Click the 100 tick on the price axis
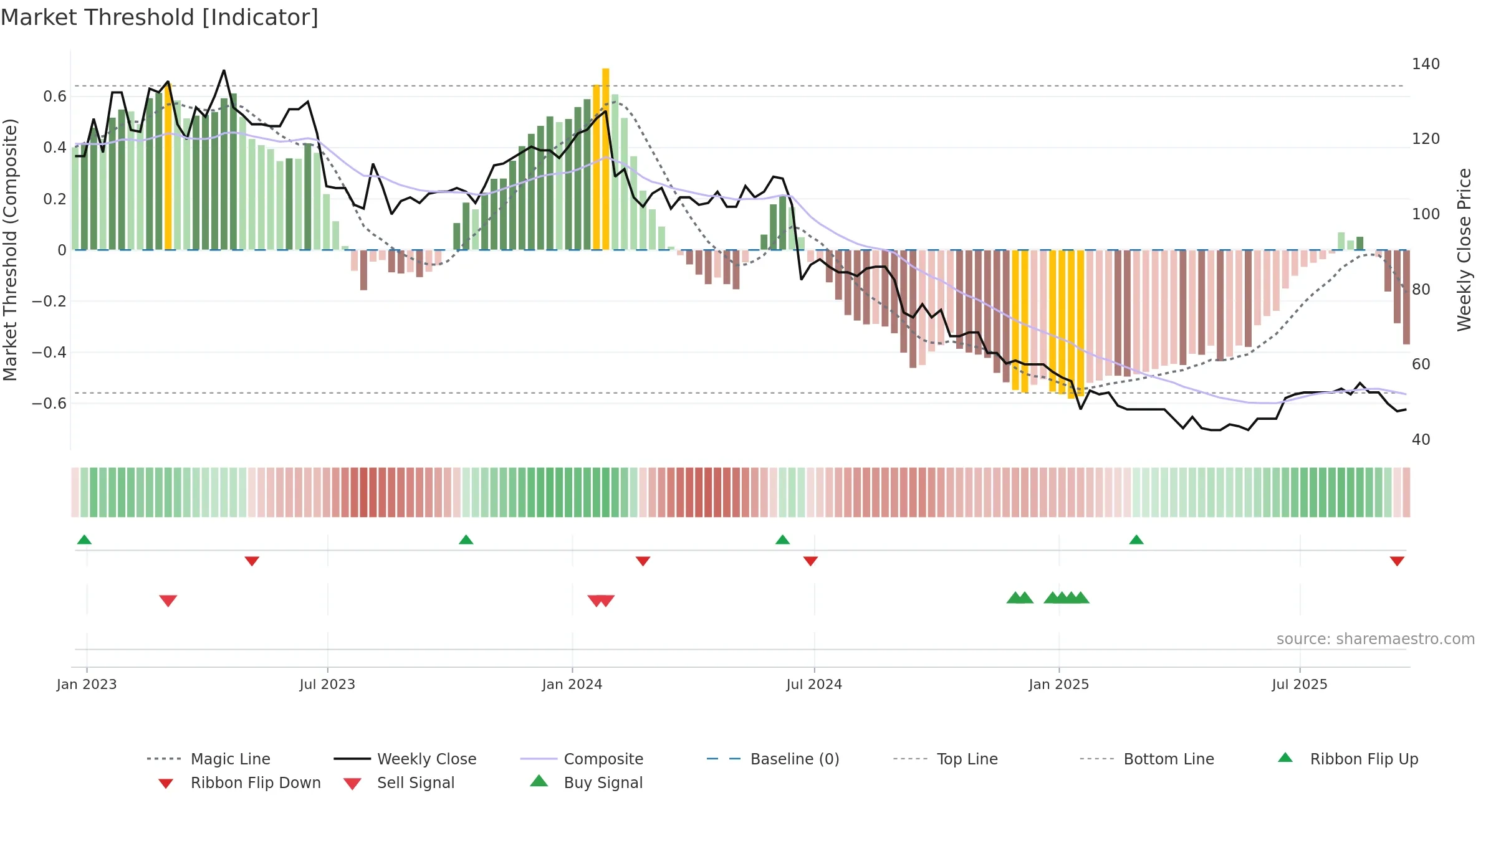The width and height of the screenshot is (1496, 841). pyautogui.click(x=1426, y=214)
